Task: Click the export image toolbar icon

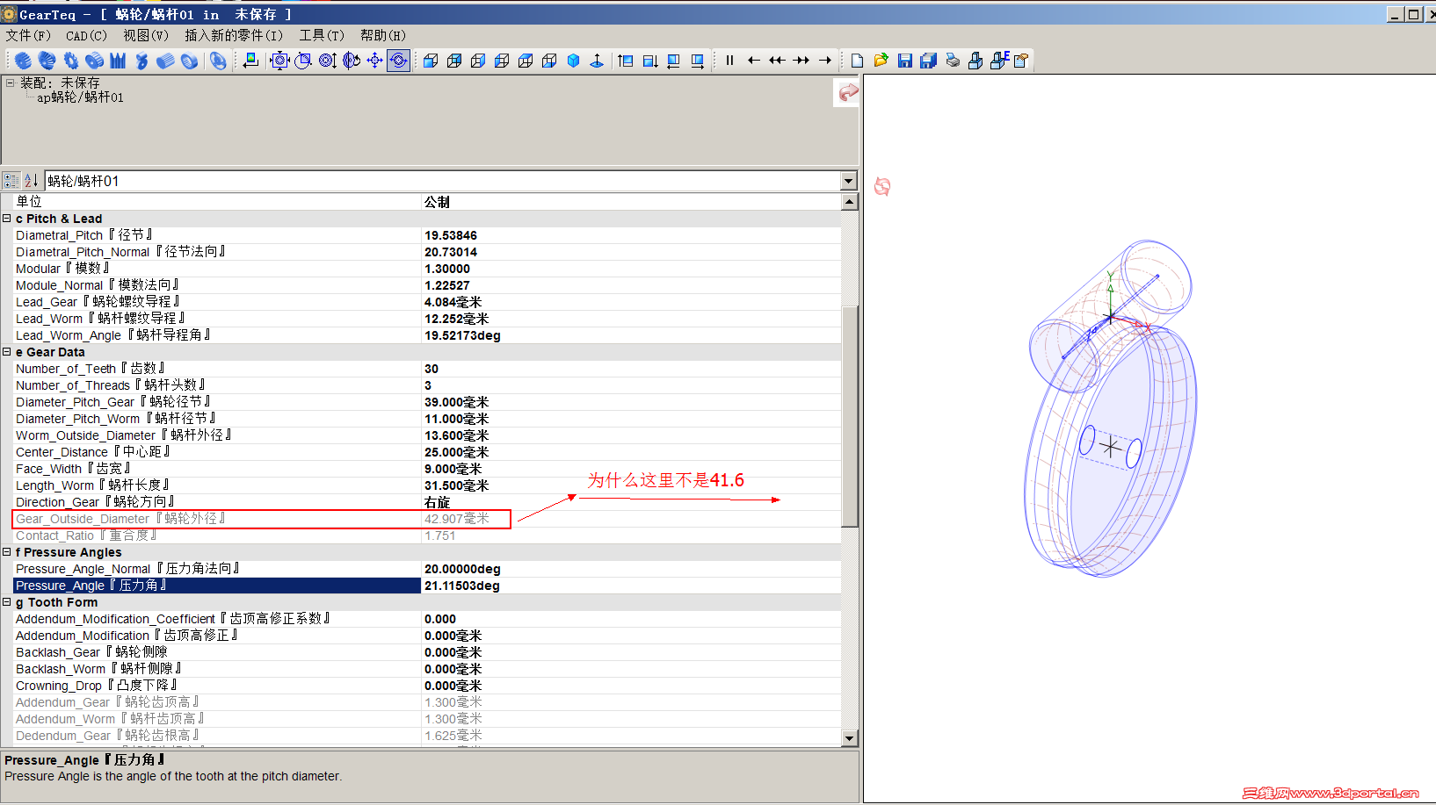Action: click(250, 61)
